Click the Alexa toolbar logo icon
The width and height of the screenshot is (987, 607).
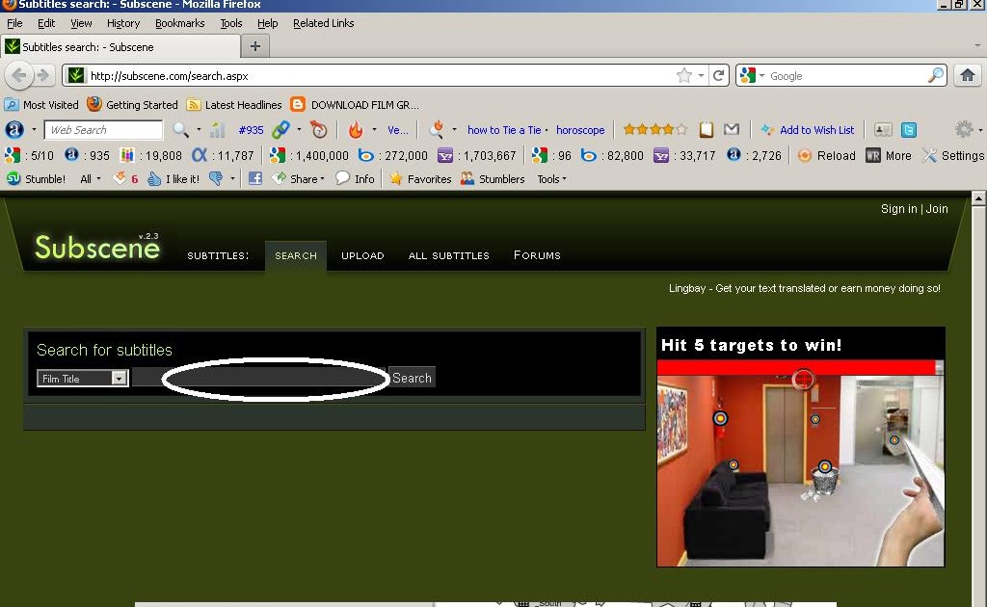pos(14,129)
